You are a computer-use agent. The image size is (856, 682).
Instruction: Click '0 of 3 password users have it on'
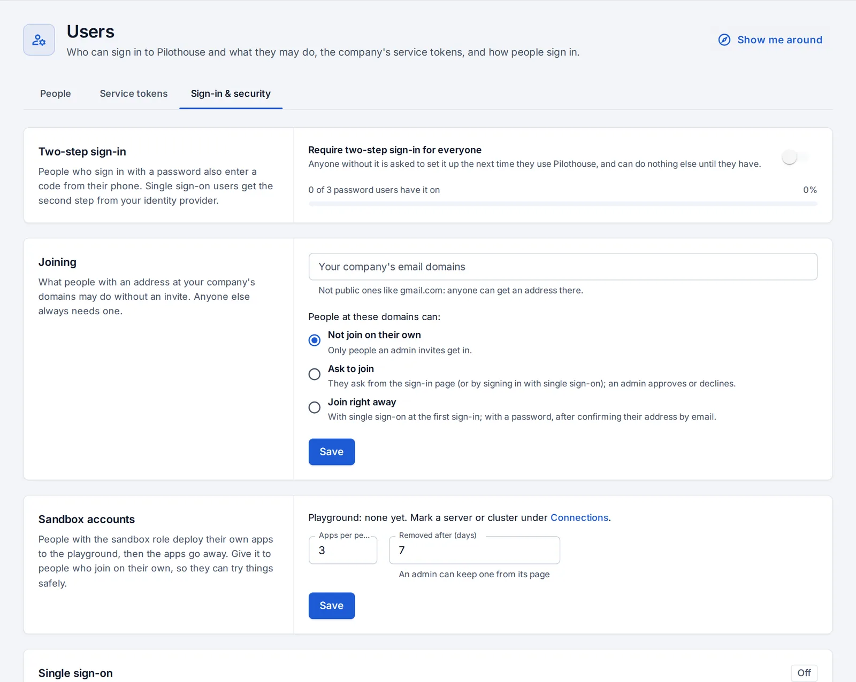(x=374, y=190)
